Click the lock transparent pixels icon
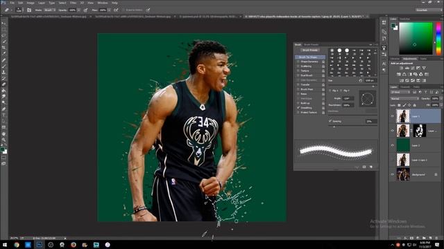Image resolution: width=444 pixels, height=249 pixels. [399, 105]
